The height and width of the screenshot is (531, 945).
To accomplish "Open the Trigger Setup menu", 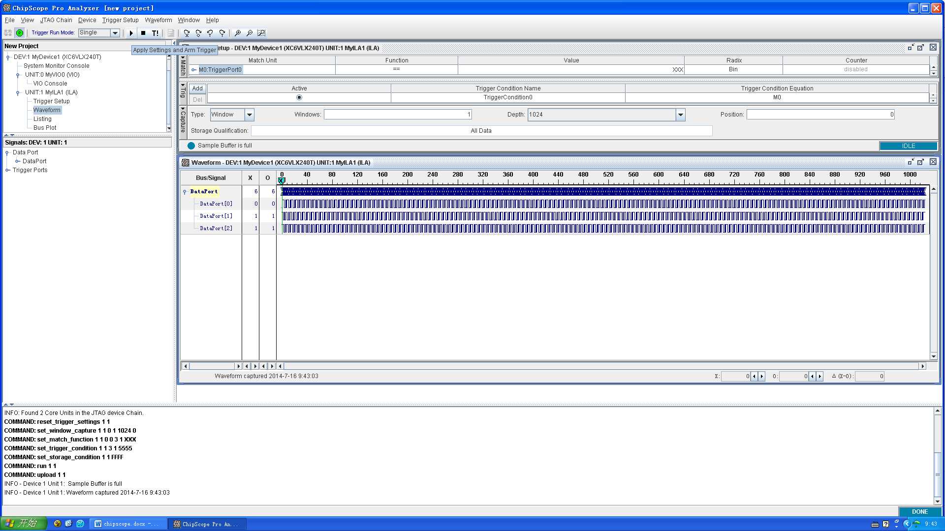I will point(121,20).
